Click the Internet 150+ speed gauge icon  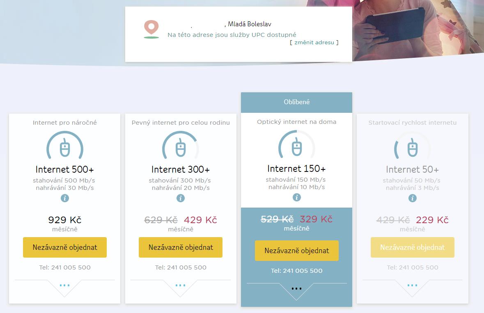(297, 144)
